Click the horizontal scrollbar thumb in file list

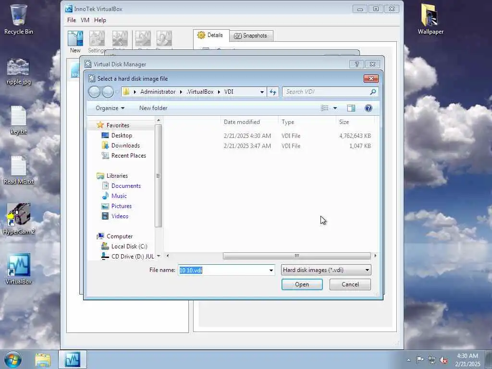pyautogui.click(x=297, y=256)
